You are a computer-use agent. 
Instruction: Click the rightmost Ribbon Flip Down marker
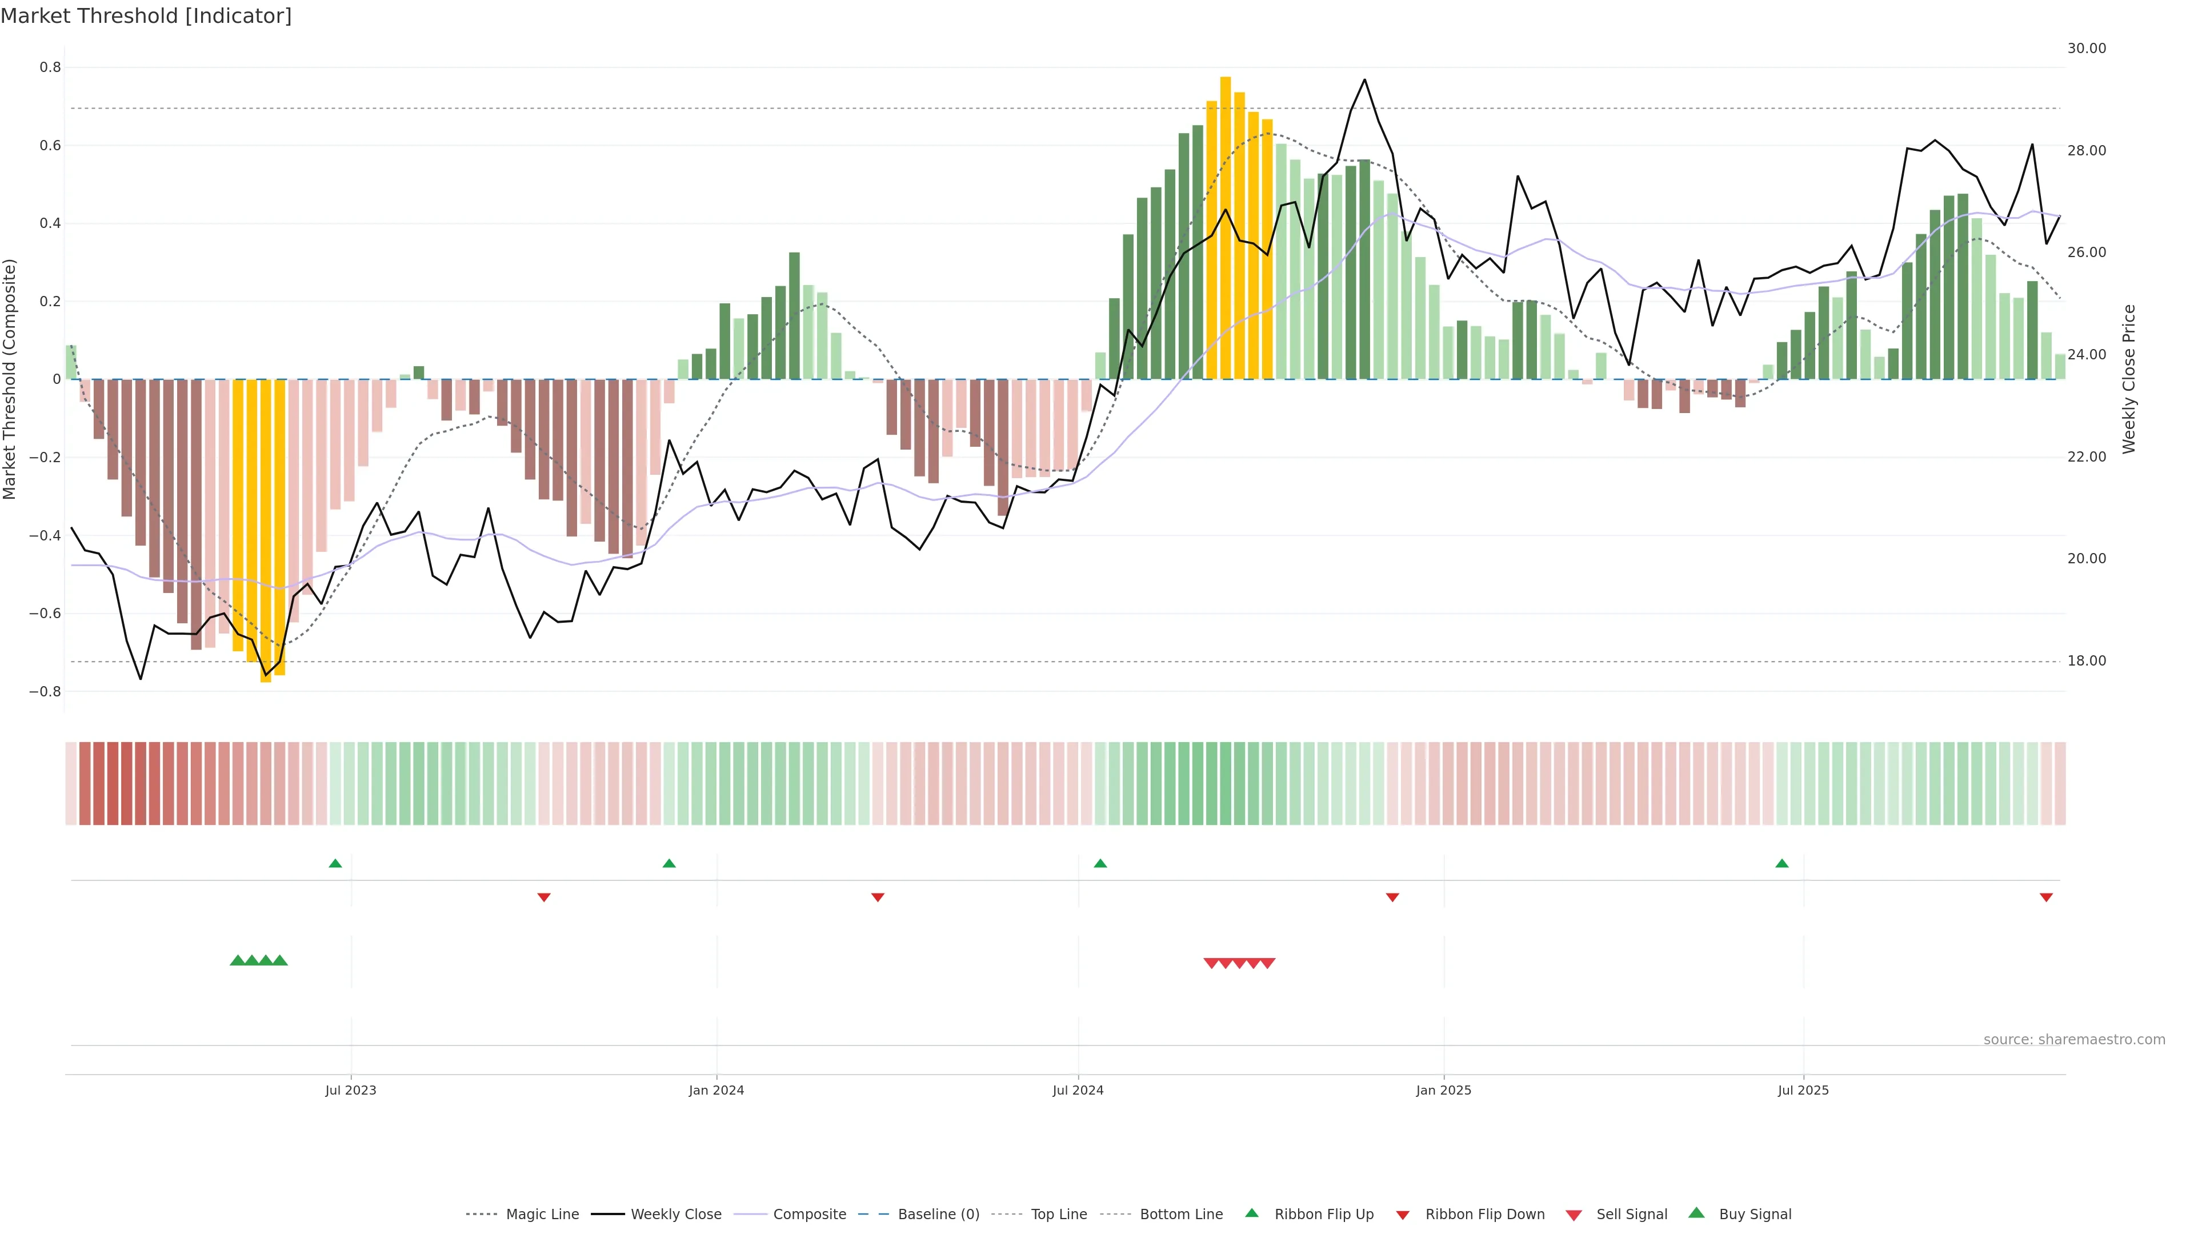[x=2046, y=897]
